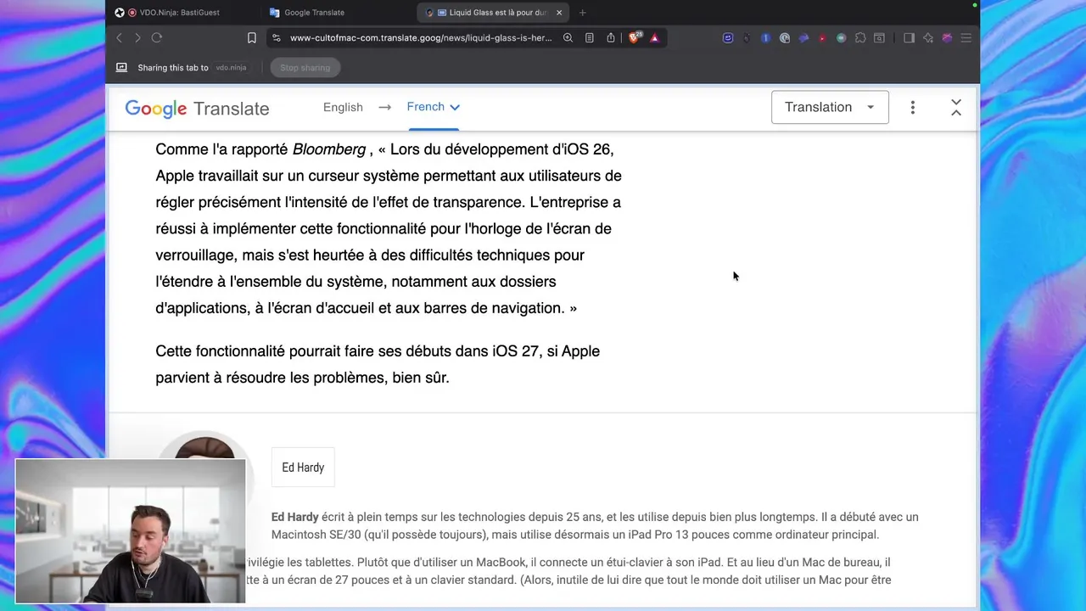
Task: Click the zoom magnifier icon in address bar
Action: [568, 38]
